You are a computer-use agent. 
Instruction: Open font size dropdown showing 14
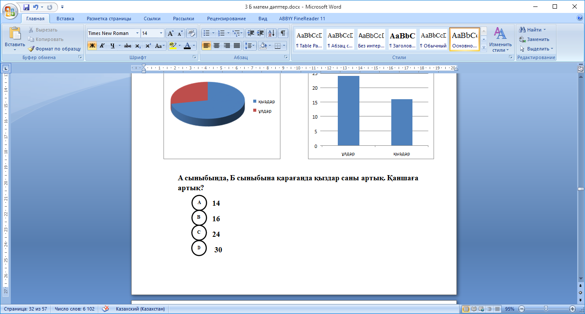tap(161, 33)
